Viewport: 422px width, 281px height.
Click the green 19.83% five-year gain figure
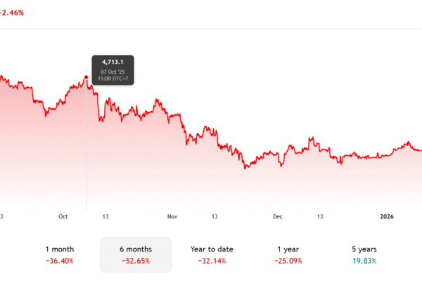(x=364, y=261)
